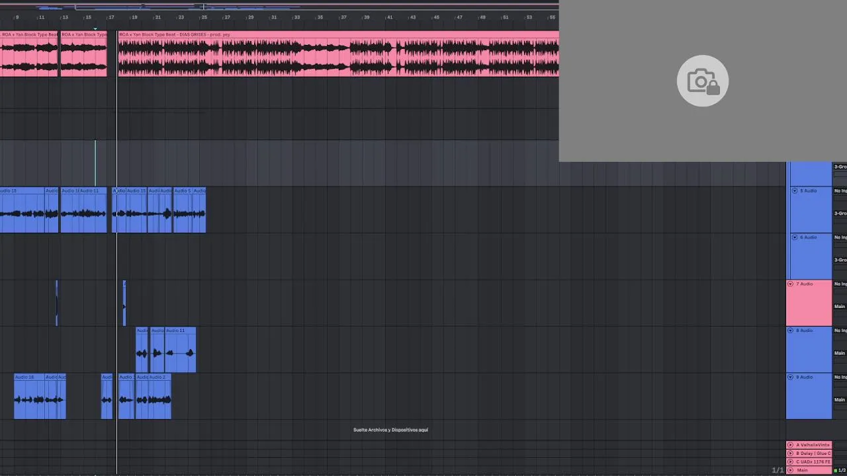Screen dimensions: 847x476
Task: Select the Audio 15 clip at far left of track 5
Action: coord(22,210)
